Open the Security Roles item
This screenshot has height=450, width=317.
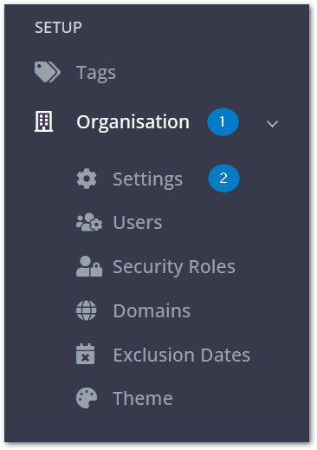tap(174, 267)
